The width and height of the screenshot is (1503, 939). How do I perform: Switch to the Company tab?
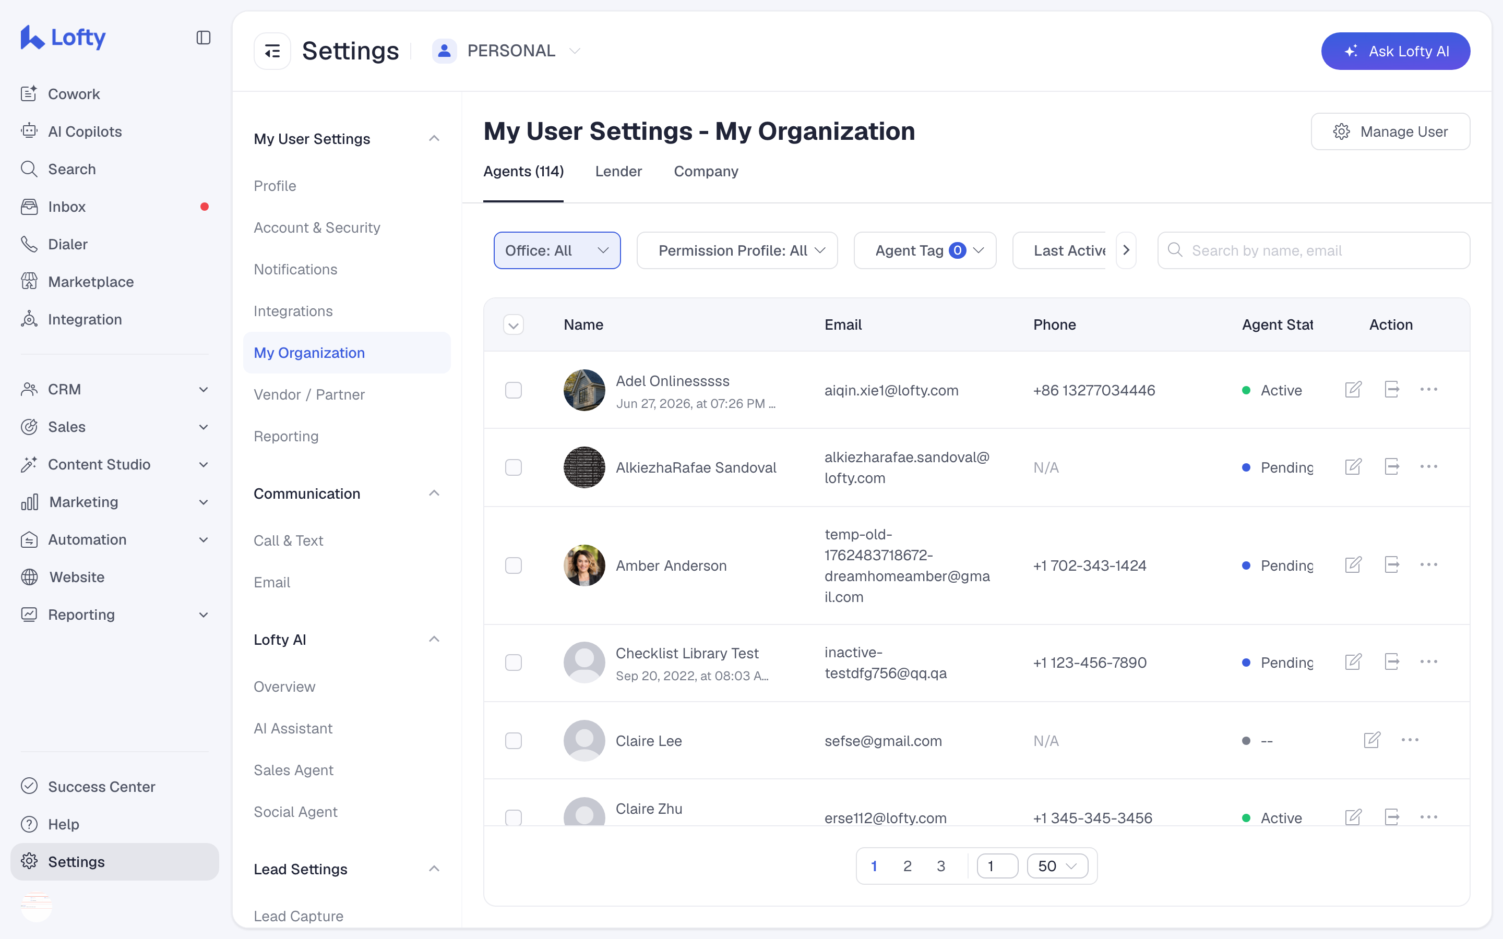(x=706, y=172)
